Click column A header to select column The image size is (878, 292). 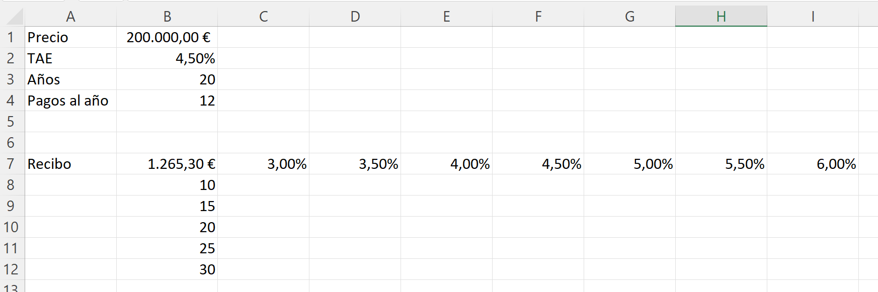click(70, 16)
